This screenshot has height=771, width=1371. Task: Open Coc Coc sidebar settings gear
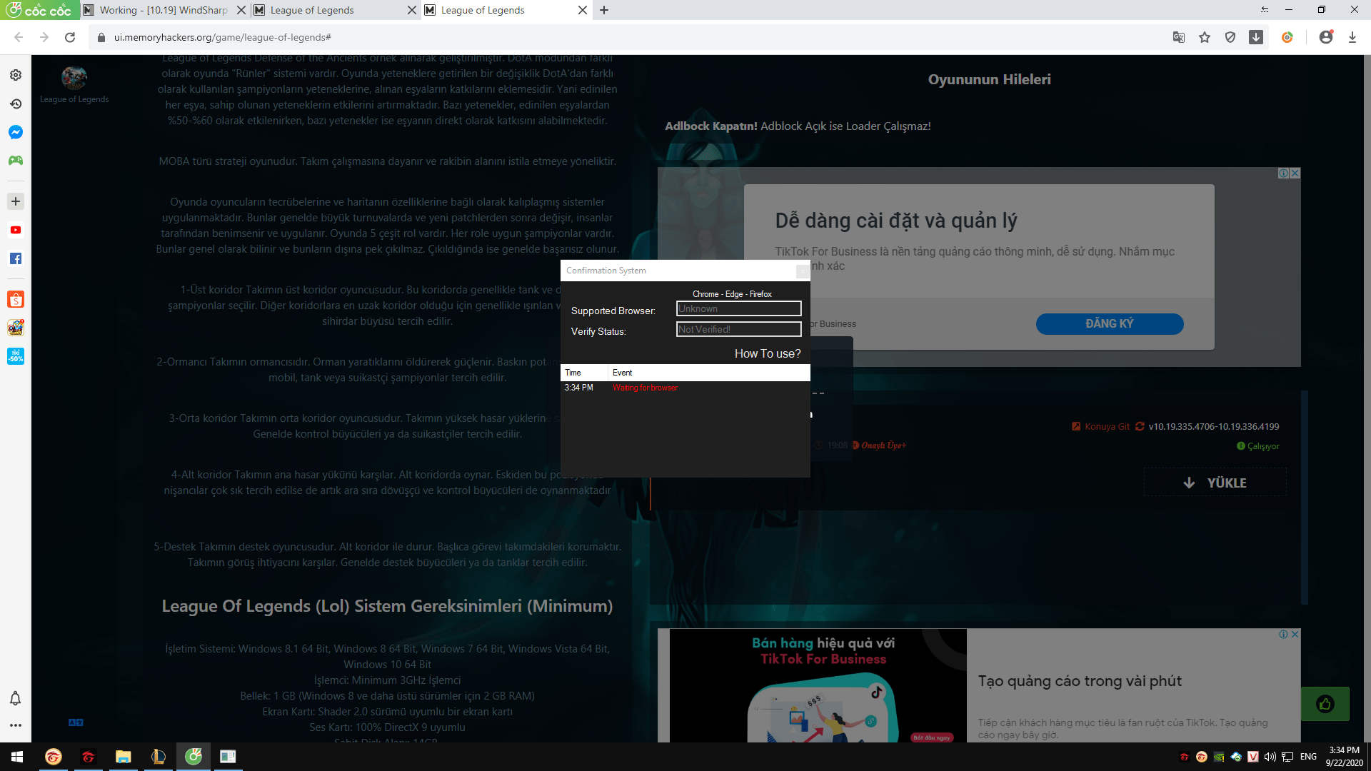pyautogui.click(x=16, y=75)
